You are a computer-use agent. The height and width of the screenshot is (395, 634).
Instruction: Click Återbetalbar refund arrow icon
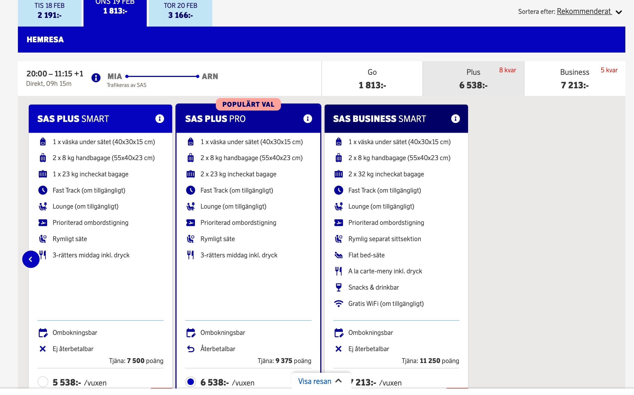tap(191, 349)
